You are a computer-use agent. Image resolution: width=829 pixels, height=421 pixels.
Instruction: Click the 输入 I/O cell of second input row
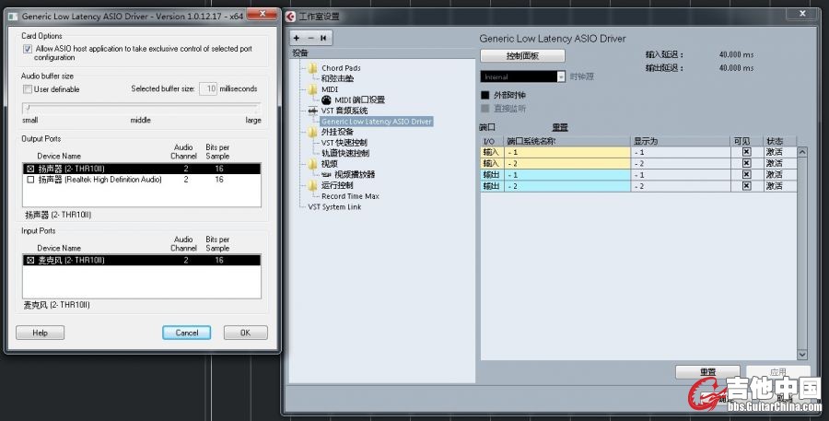[492, 163]
